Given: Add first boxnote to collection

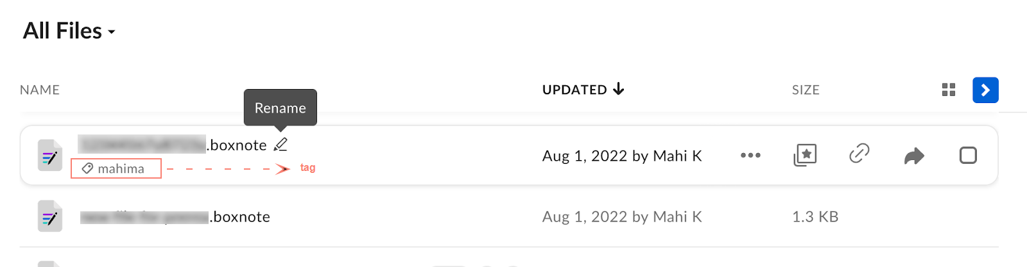Looking at the screenshot, I should pyautogui.click(x=805, y=155).
